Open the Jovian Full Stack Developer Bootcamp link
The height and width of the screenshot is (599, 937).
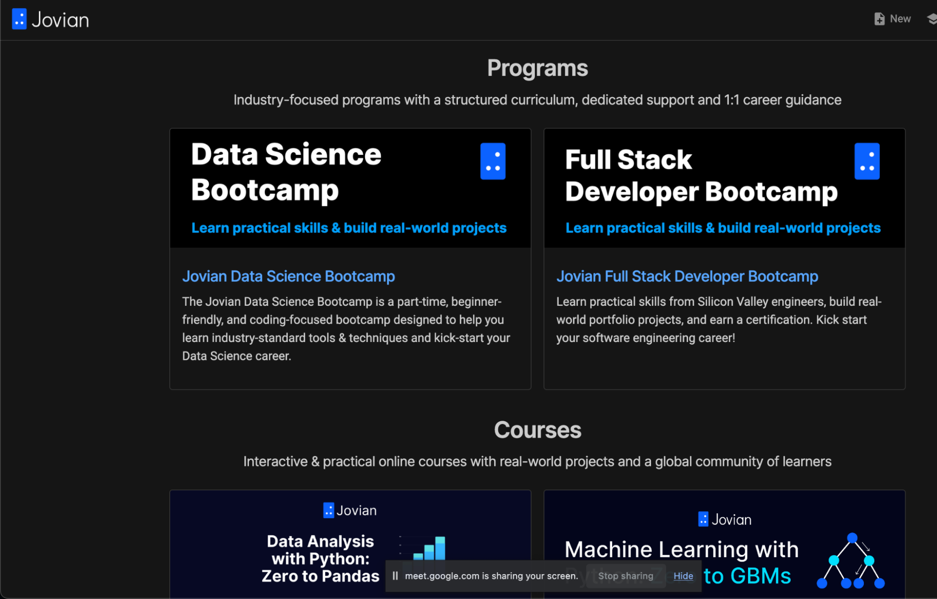click(687, 276)
